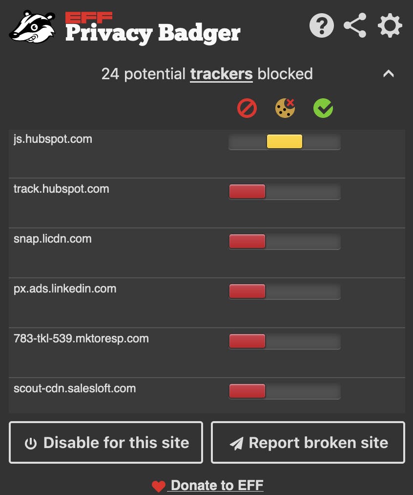Select the js.hubspot.com domain row
The height and width of the screenshot is (495, 413).
tap(53, 139)
